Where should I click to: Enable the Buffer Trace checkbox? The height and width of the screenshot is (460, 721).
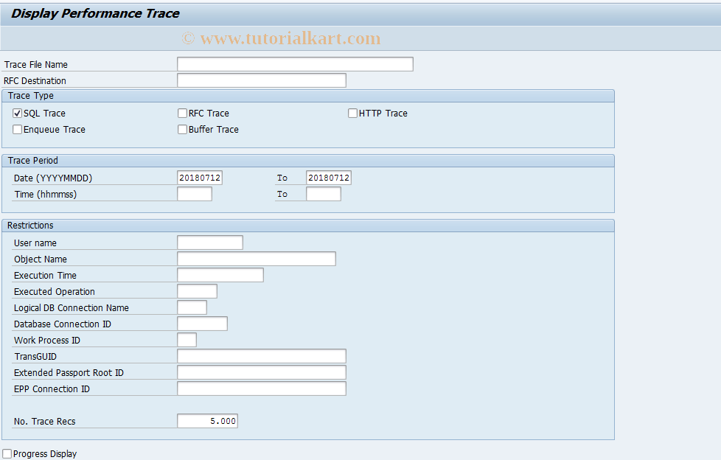pos(182,129)
